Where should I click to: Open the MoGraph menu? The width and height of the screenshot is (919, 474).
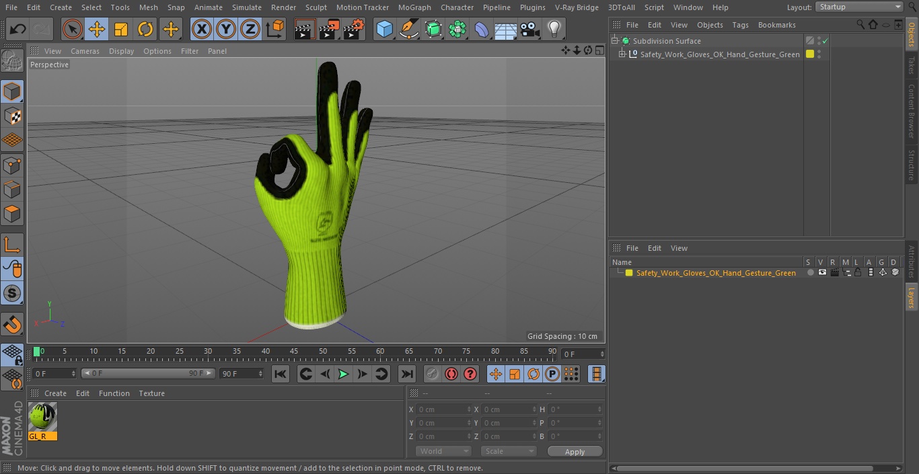click(414, 7)
